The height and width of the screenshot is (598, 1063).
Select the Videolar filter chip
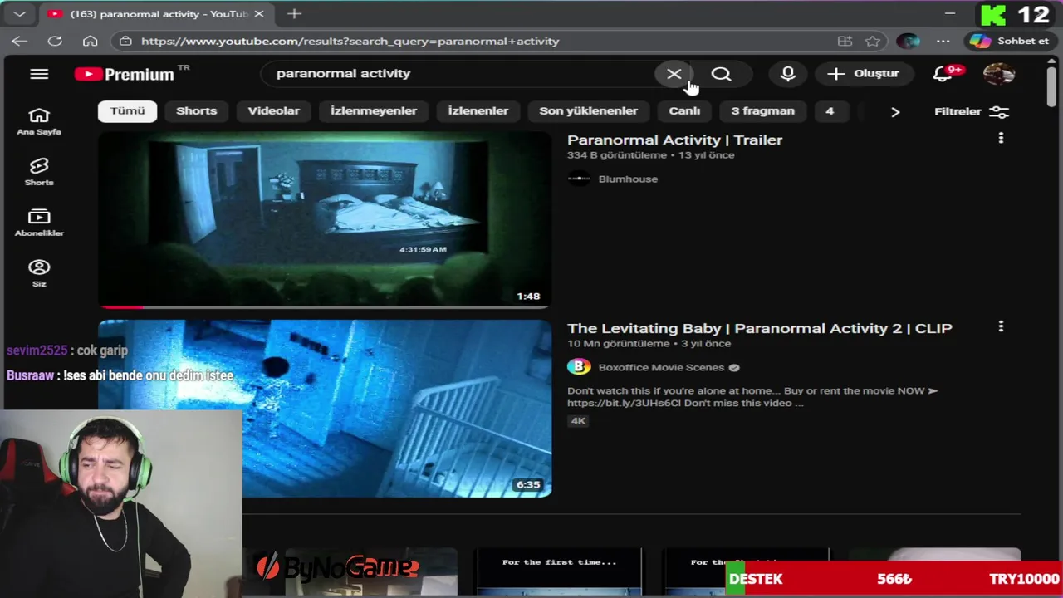point(273,111)
